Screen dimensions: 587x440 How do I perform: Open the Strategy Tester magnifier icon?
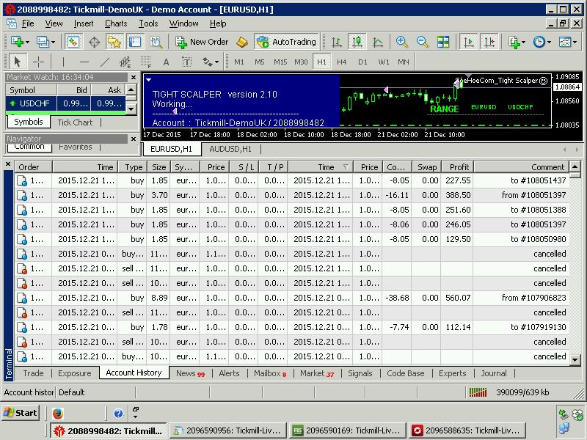coord(156,42)
